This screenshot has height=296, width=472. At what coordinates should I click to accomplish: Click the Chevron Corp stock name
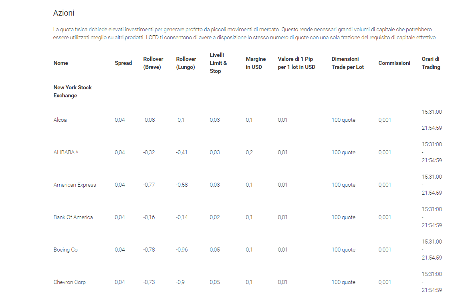(x=70, y=282)
